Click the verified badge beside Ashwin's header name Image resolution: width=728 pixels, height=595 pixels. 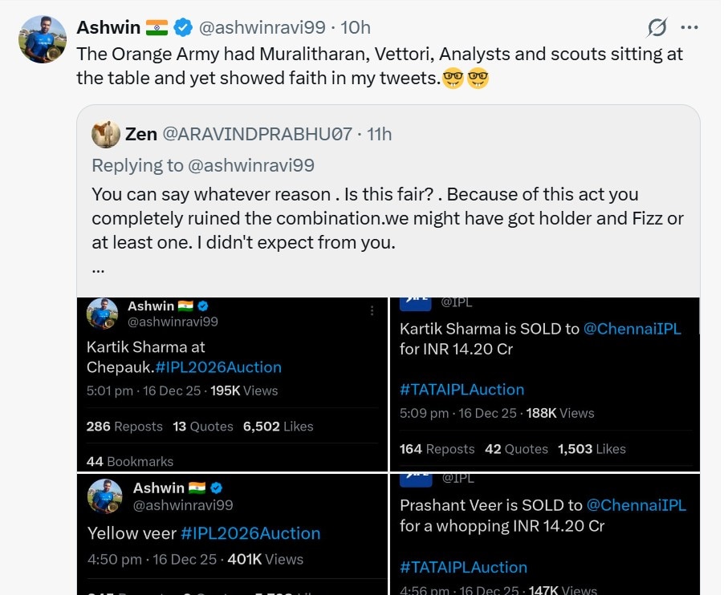(183, 27)
